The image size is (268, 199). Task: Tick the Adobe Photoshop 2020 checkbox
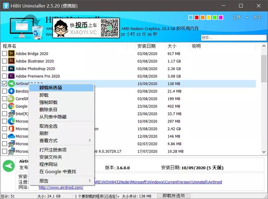pos(5,69)
